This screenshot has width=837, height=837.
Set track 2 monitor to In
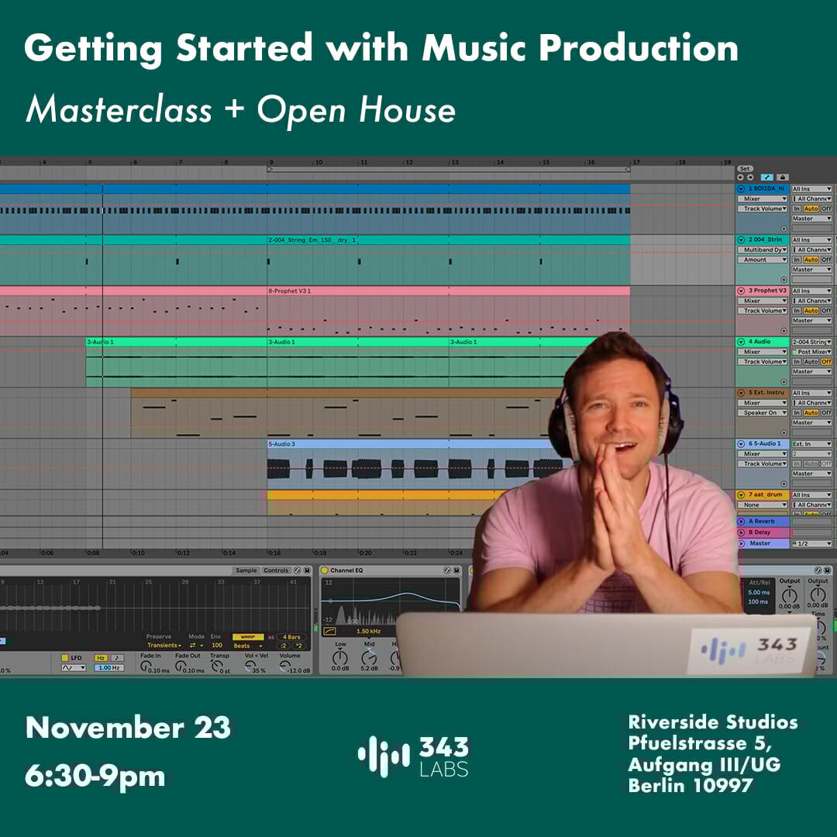[x=797, y=260]
